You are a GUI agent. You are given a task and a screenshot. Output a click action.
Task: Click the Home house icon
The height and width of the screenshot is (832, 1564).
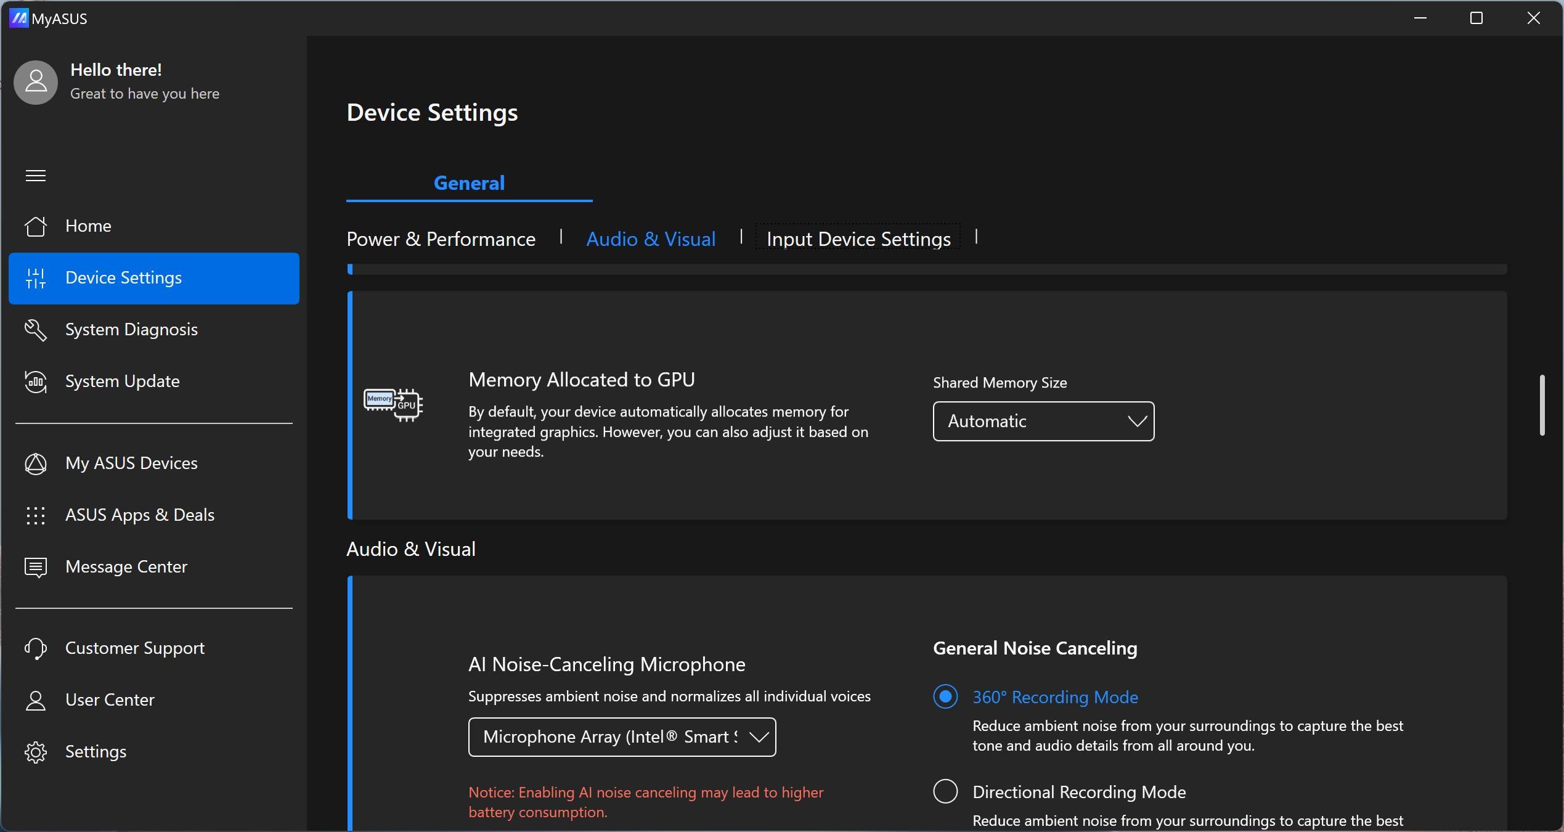[36, 226]
